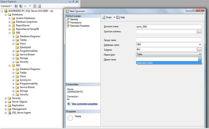Select Views folder icon under DB2
Image resolution: width=209 pixels, height=129 pixels.
click(17, 76)
